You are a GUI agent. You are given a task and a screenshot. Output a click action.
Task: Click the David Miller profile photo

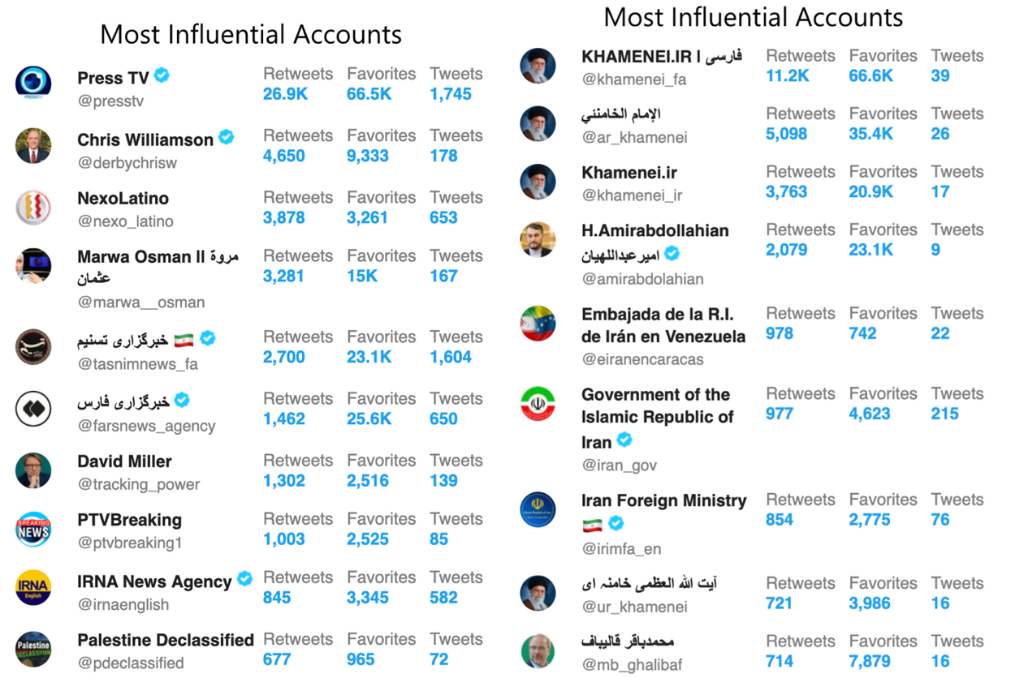33,470
